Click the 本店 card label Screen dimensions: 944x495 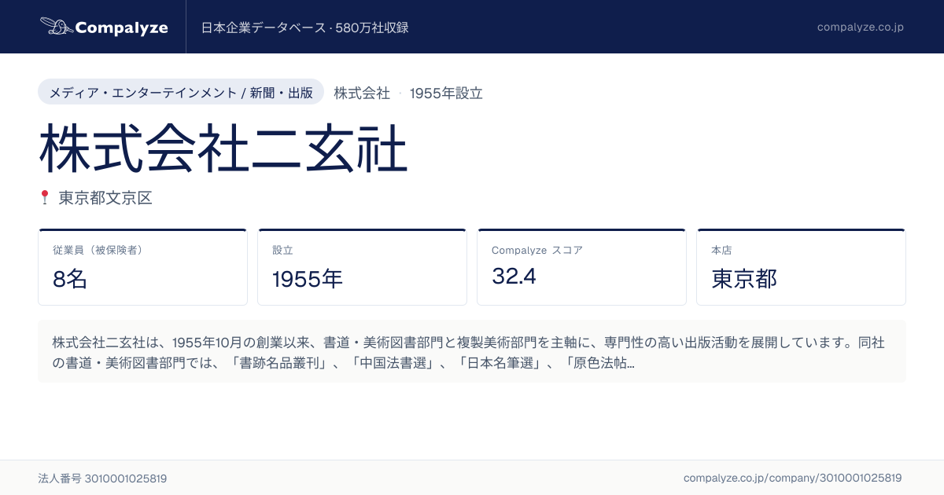pyautogui.click(x=721, y=250)
